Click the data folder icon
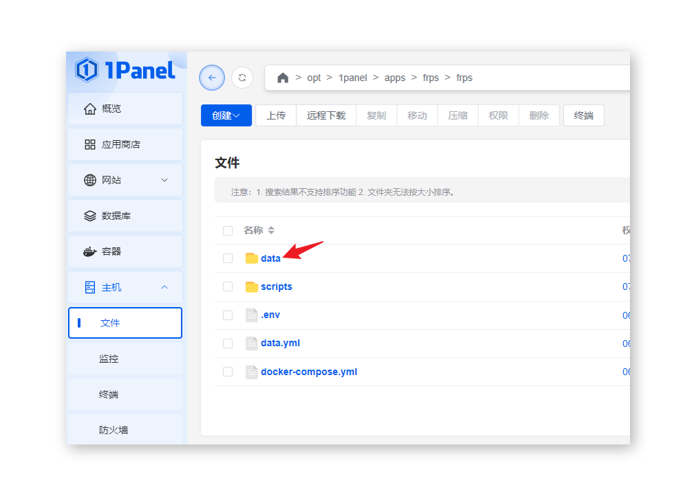Viewport: 696px width, 496px height. (252, 258)
